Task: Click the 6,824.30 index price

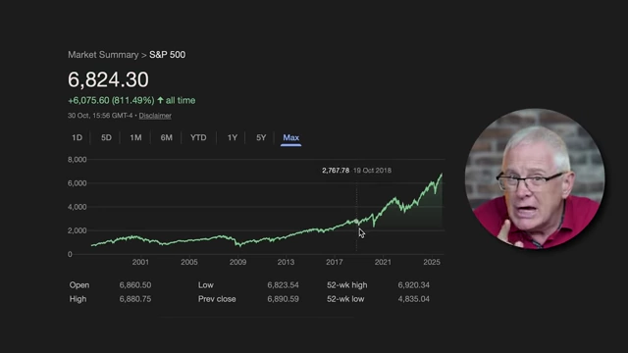Action: pos(108,79)
